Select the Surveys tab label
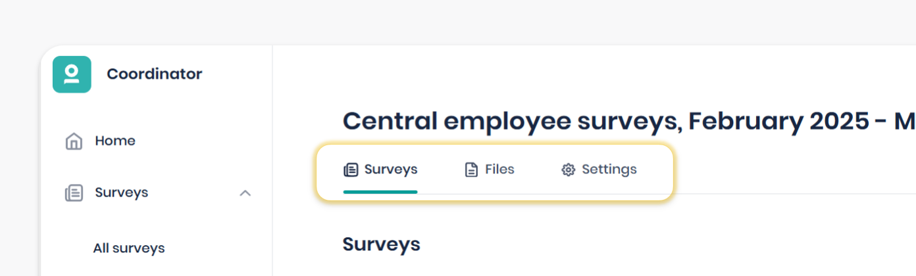916x276 pixels. (391, 170)
